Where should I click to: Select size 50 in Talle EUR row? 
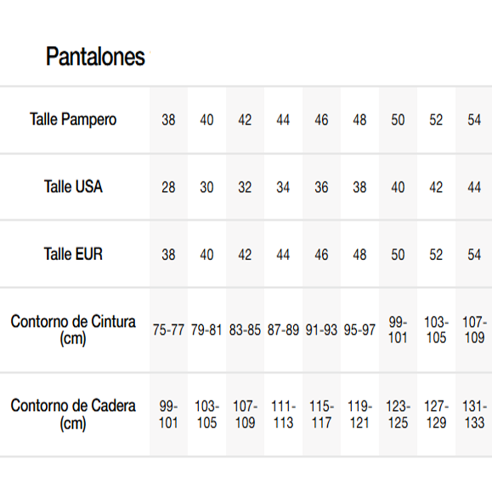[x=398, y=255]
